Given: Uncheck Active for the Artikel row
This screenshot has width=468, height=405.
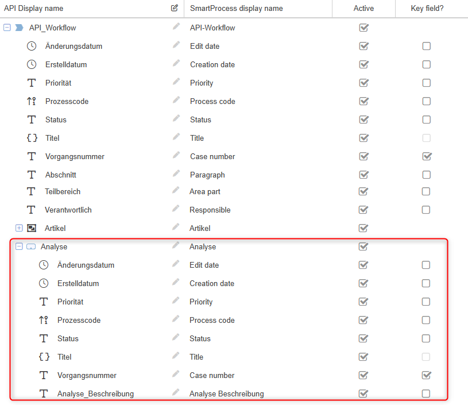Looking at the screenshot, I should click(363, 228).
